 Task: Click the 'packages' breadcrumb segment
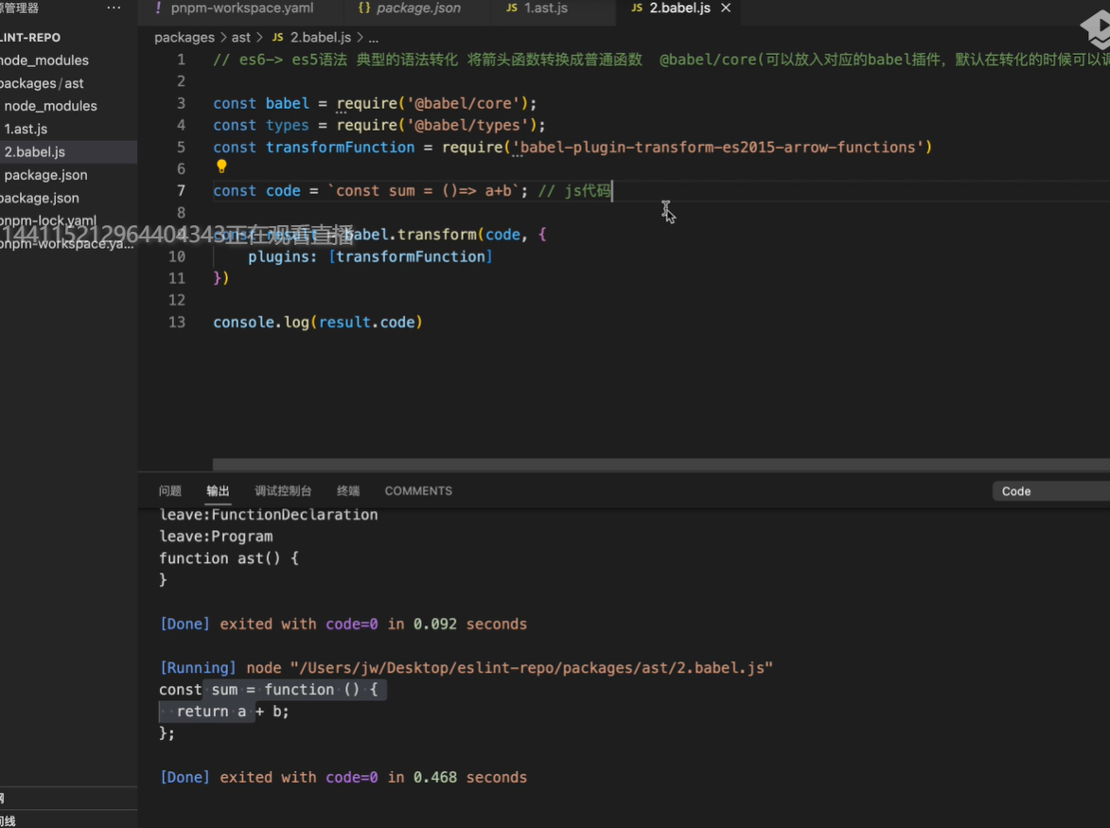tap(185, 38)
